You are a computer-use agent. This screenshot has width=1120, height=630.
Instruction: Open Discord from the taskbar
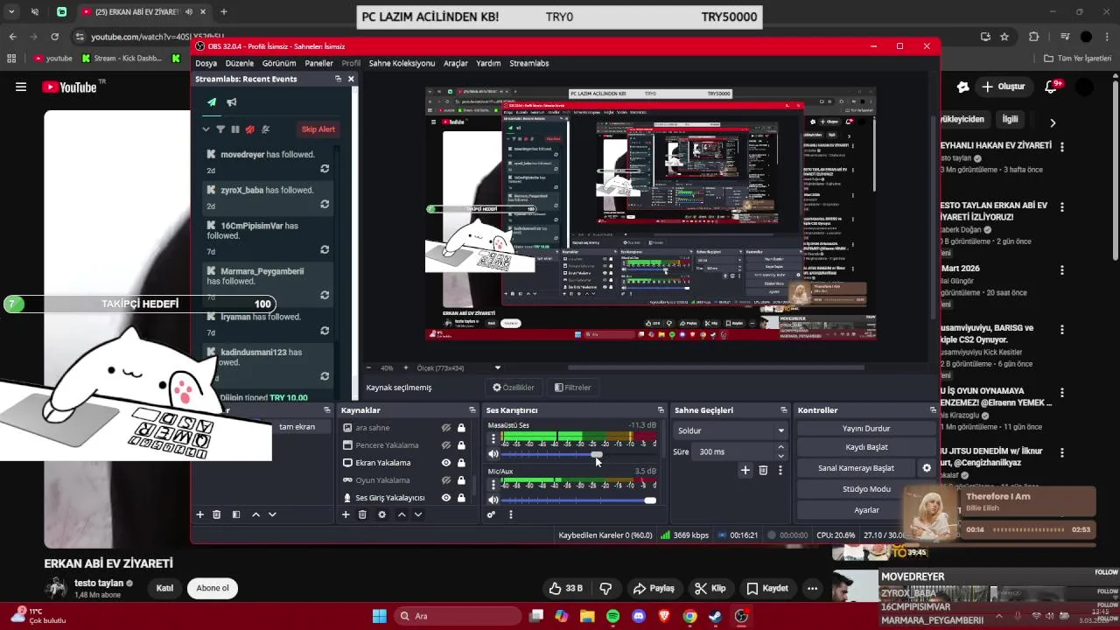coord(638,616)
